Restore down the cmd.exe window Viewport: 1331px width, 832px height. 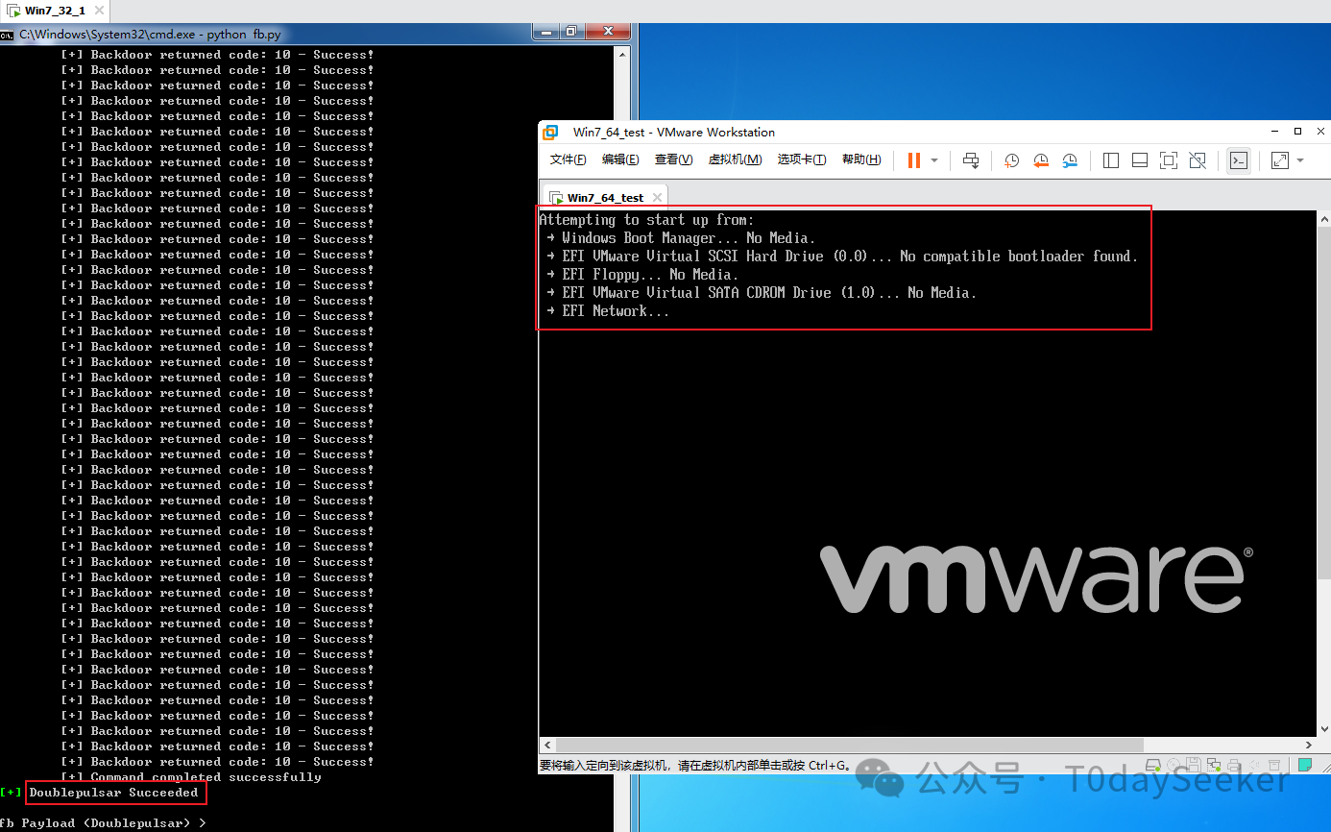pos(571,32)
